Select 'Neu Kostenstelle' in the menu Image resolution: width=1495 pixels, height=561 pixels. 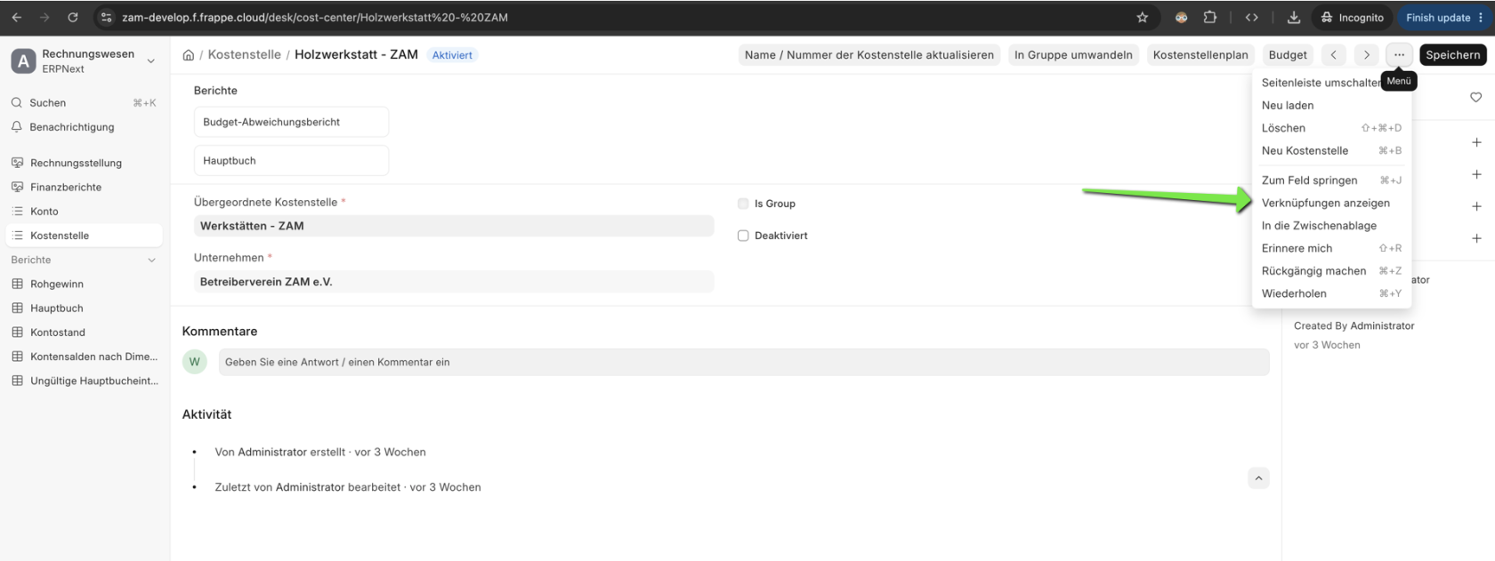tap(1331, 150)
